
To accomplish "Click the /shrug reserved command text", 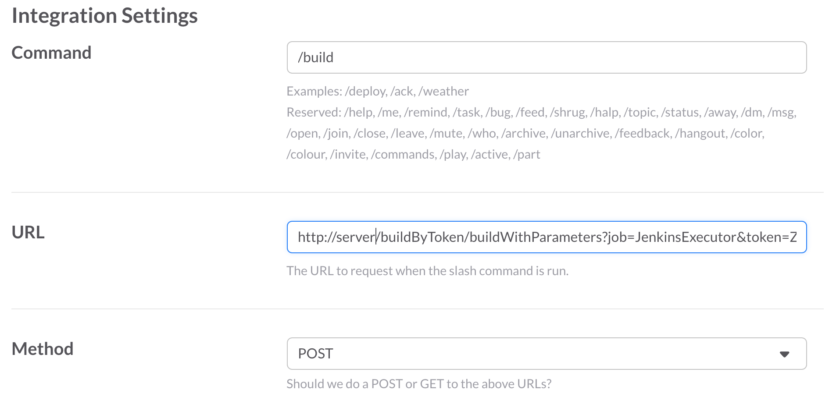I will (x=568, y=113).
